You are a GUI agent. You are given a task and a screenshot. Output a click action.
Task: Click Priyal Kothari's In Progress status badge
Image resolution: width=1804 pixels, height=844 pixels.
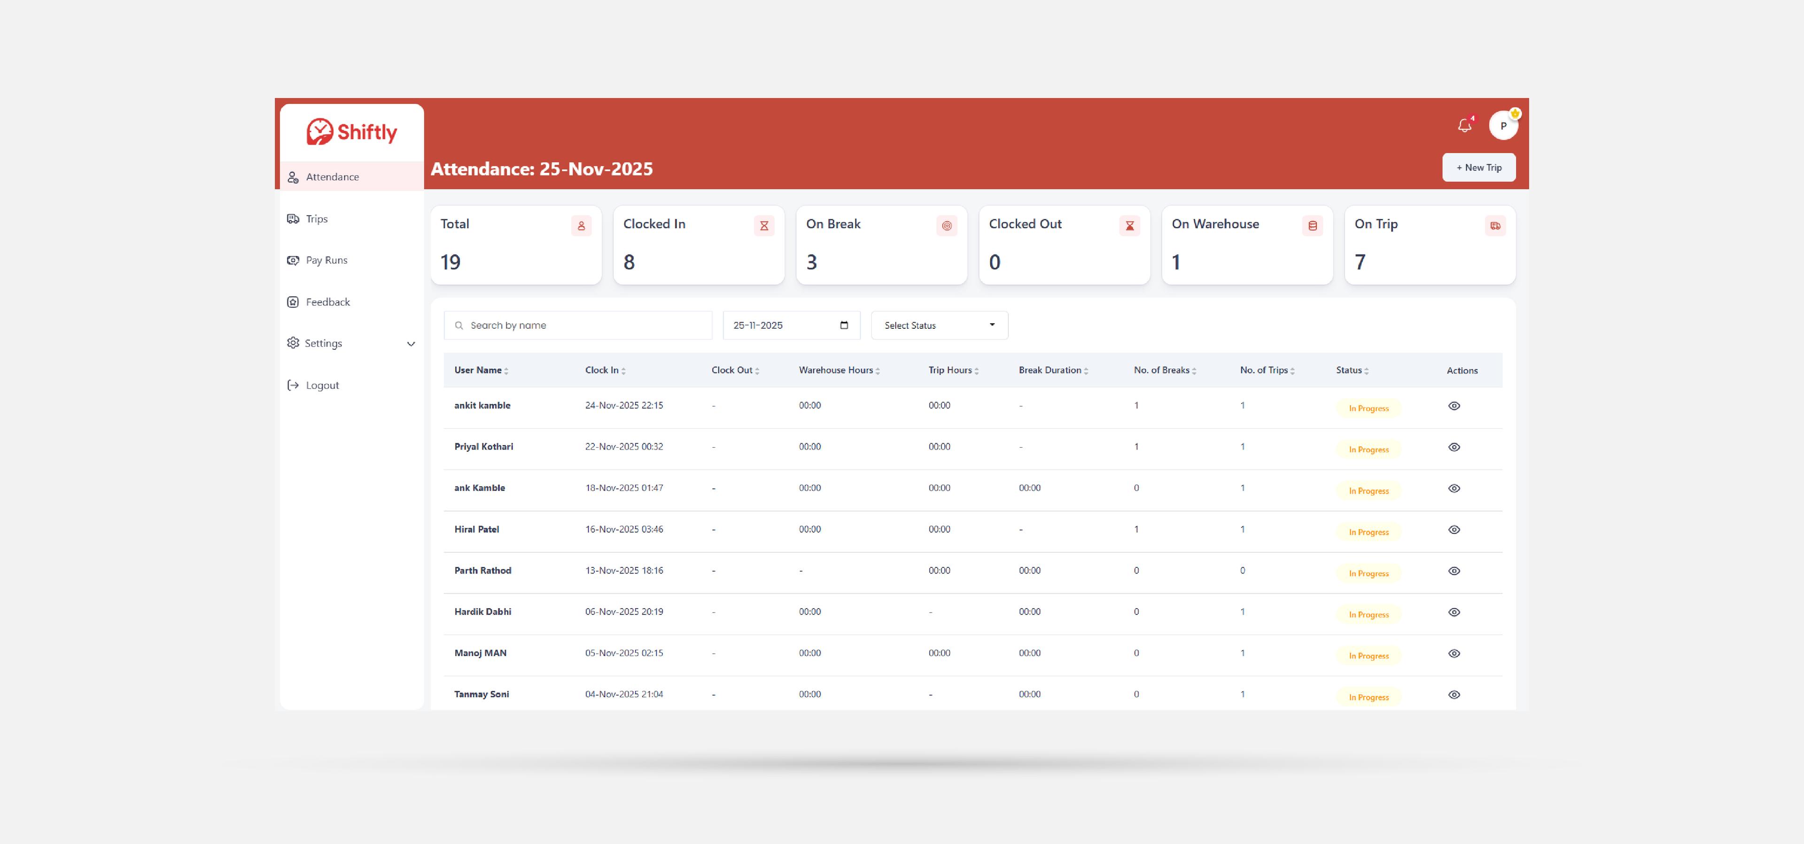pos(1368,449)
